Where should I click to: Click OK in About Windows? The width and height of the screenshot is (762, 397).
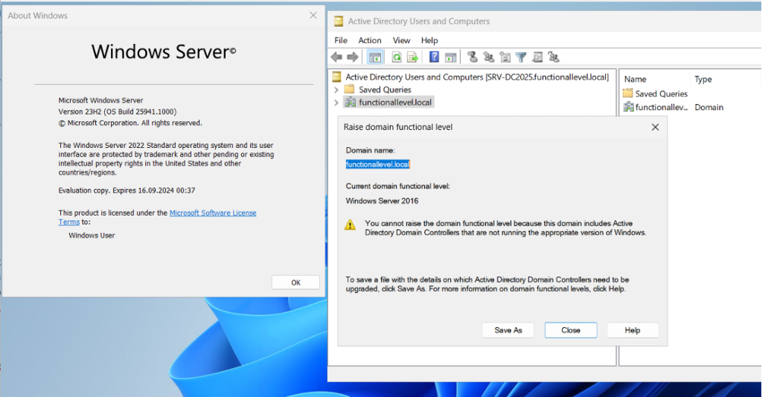pyautogui.click(x=295, y=283)
